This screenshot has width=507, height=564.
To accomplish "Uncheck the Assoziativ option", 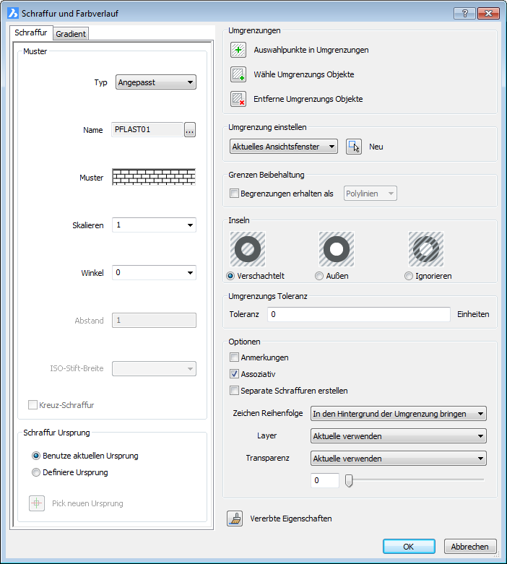I will click(234, 374).
